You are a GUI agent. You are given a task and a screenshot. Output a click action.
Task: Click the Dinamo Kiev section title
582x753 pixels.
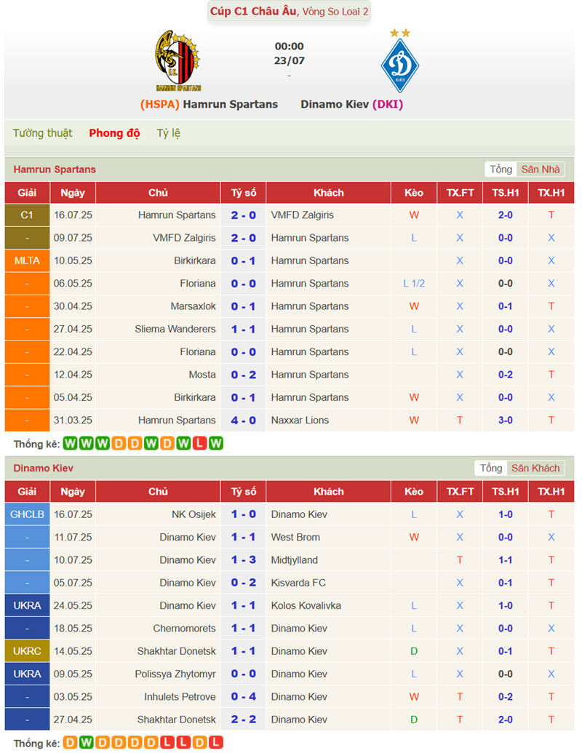(x=43, y=469)
